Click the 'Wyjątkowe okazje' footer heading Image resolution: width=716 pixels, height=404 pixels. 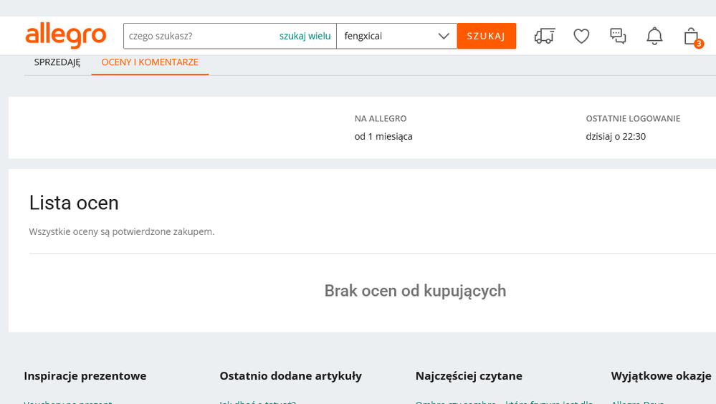point(661,375)
